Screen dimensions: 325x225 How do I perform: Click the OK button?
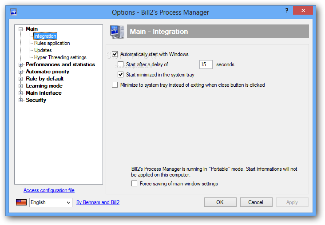220,202
